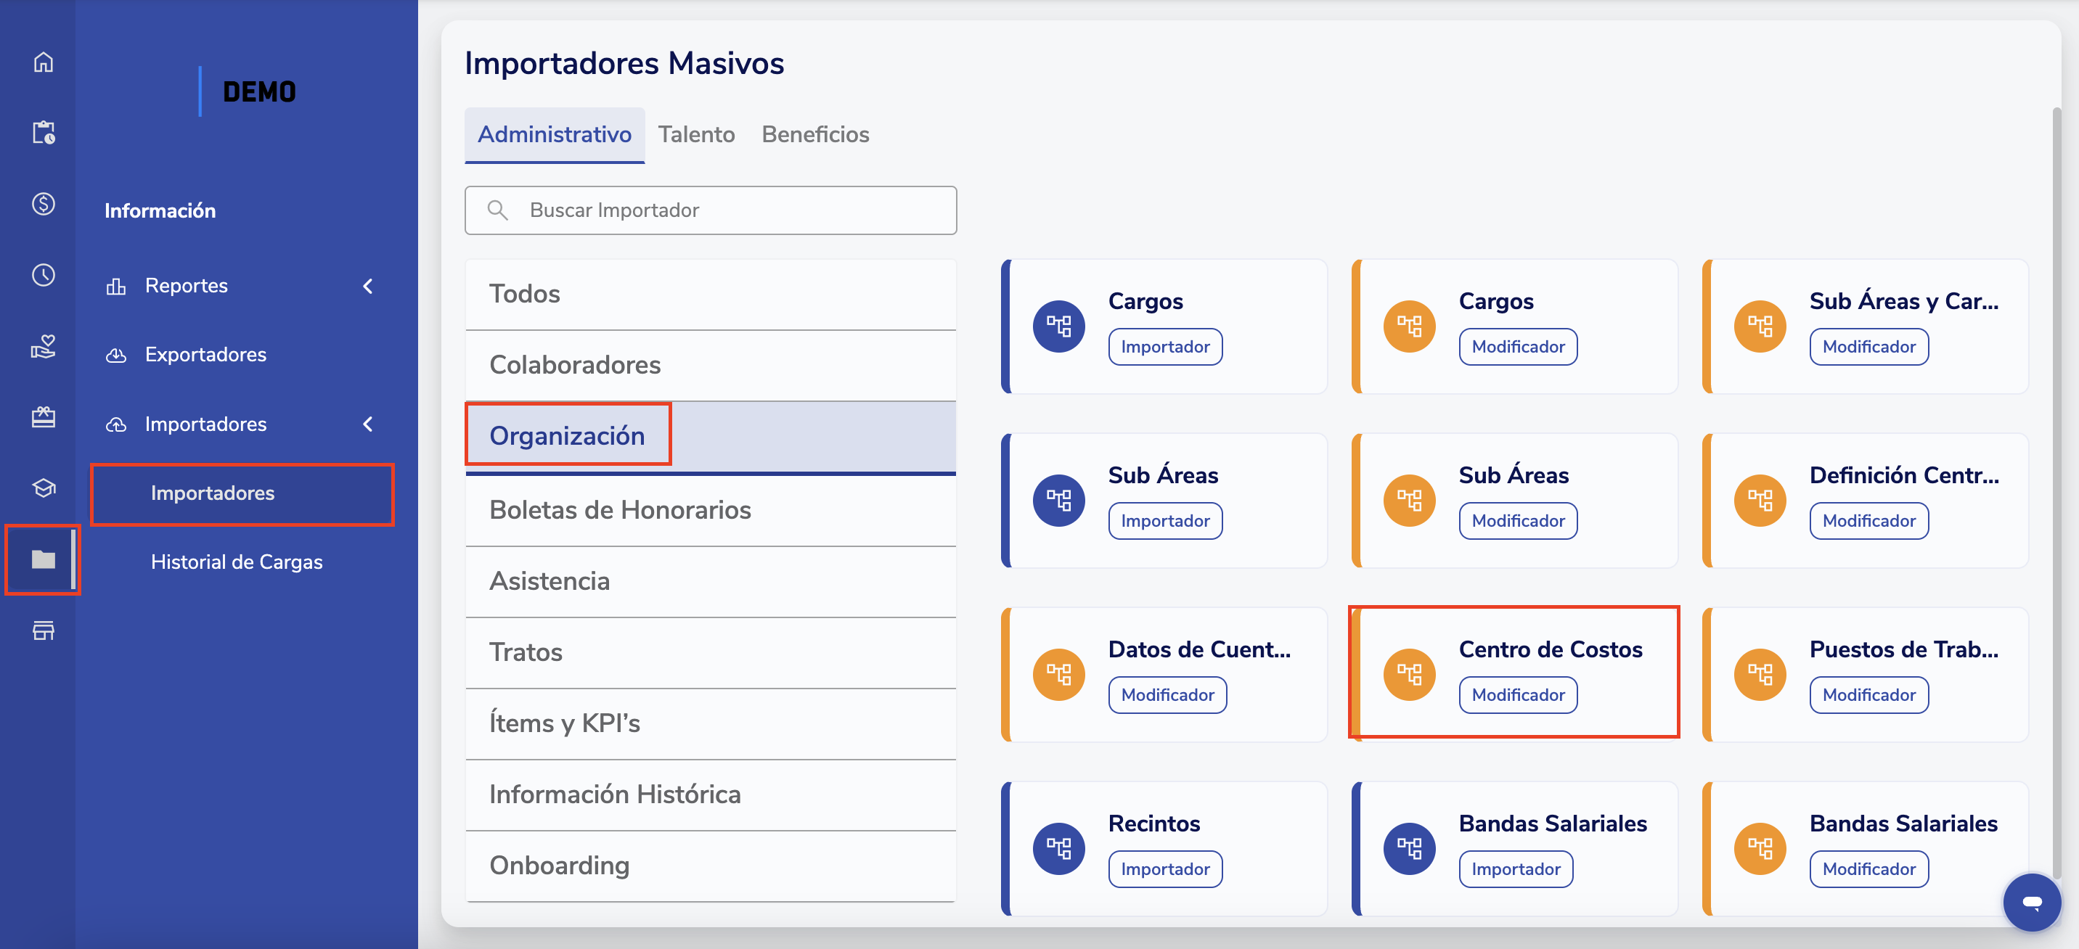Open Historial de Cargas link

click(x=237, y=562)
